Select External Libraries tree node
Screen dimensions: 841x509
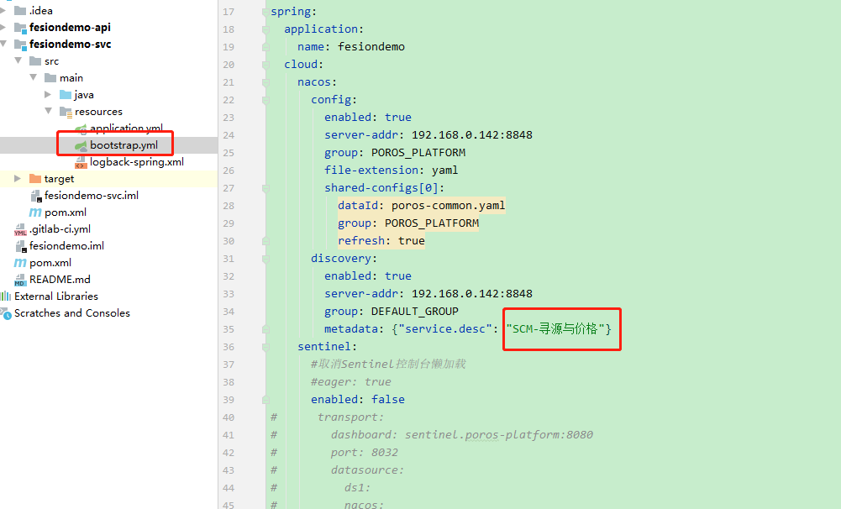click(56, 296)
